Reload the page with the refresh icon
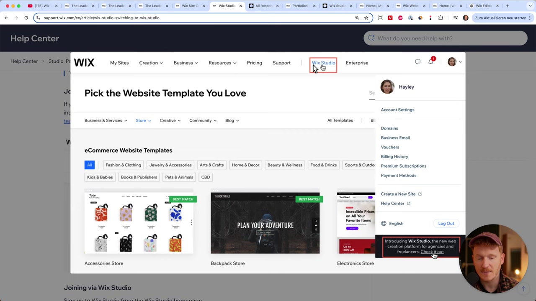The image size is (536, 301). click(26, 18)
